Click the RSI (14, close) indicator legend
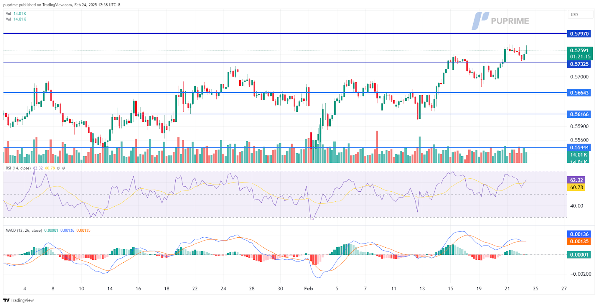The width and height of the screenshot is (598, 306). click(x=18, y=168)
